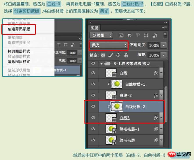Image resolution: width=194 pixels, height=160 pixels.
Task: Collapse the panel with double-arrow icon
Action: tap(165, 22)
